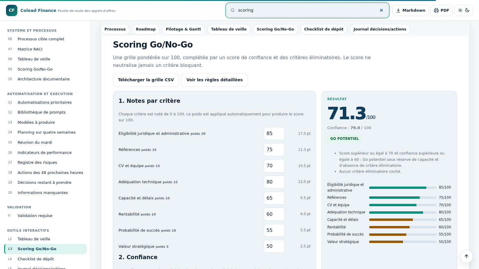
Task: Open Réunion du mardi in sidebar
Action: point(46,143)
